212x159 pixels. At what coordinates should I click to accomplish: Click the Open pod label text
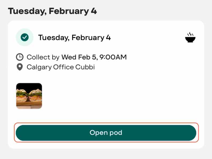pyautogui.click(x=106, y=132)
